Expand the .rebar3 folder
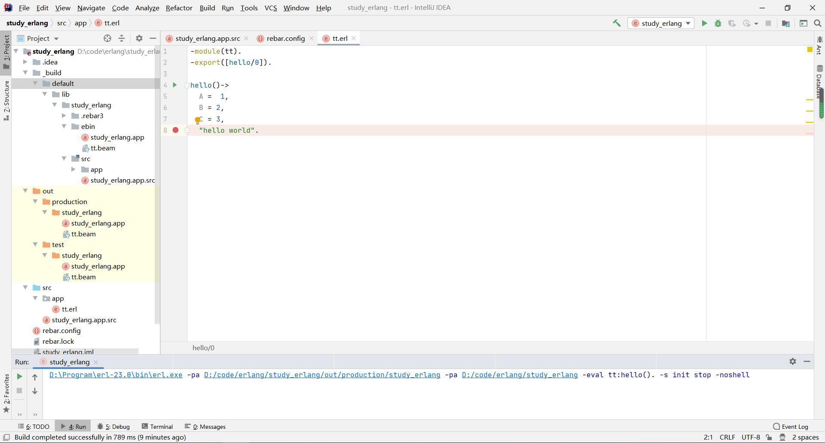825x443 pixels. (64, 116)
